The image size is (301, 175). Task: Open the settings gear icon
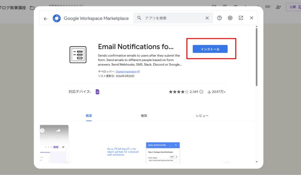pyautogui.click(x=230, y=18)
